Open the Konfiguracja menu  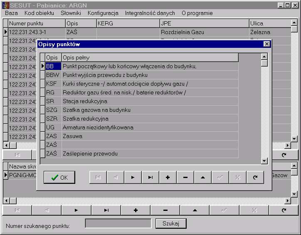tap(103, 13)
